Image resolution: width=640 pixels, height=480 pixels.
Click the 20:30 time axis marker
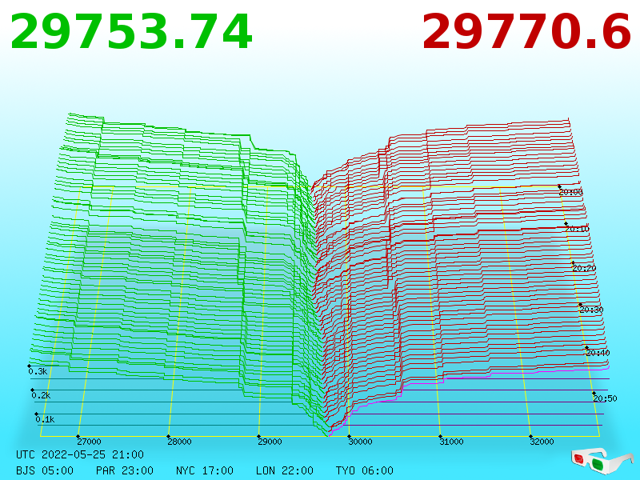[x=591, y=310]
